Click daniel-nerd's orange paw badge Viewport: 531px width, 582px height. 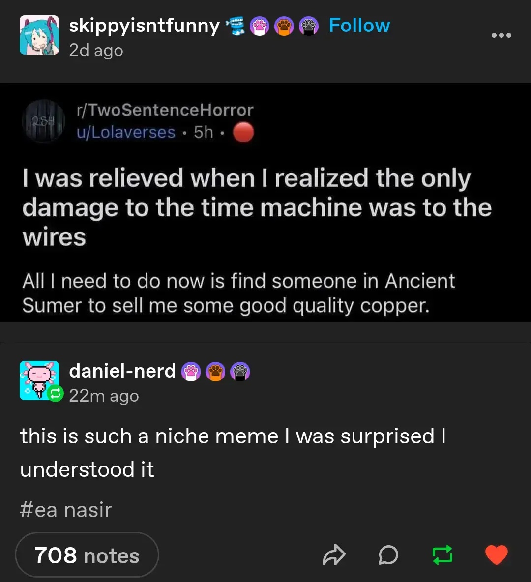(215, 372)
